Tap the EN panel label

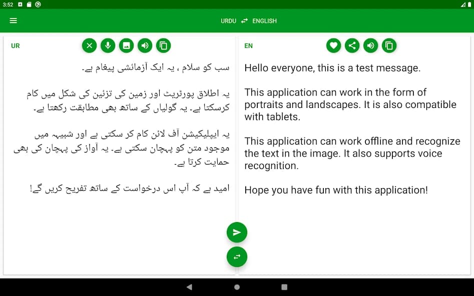point(248,45)
